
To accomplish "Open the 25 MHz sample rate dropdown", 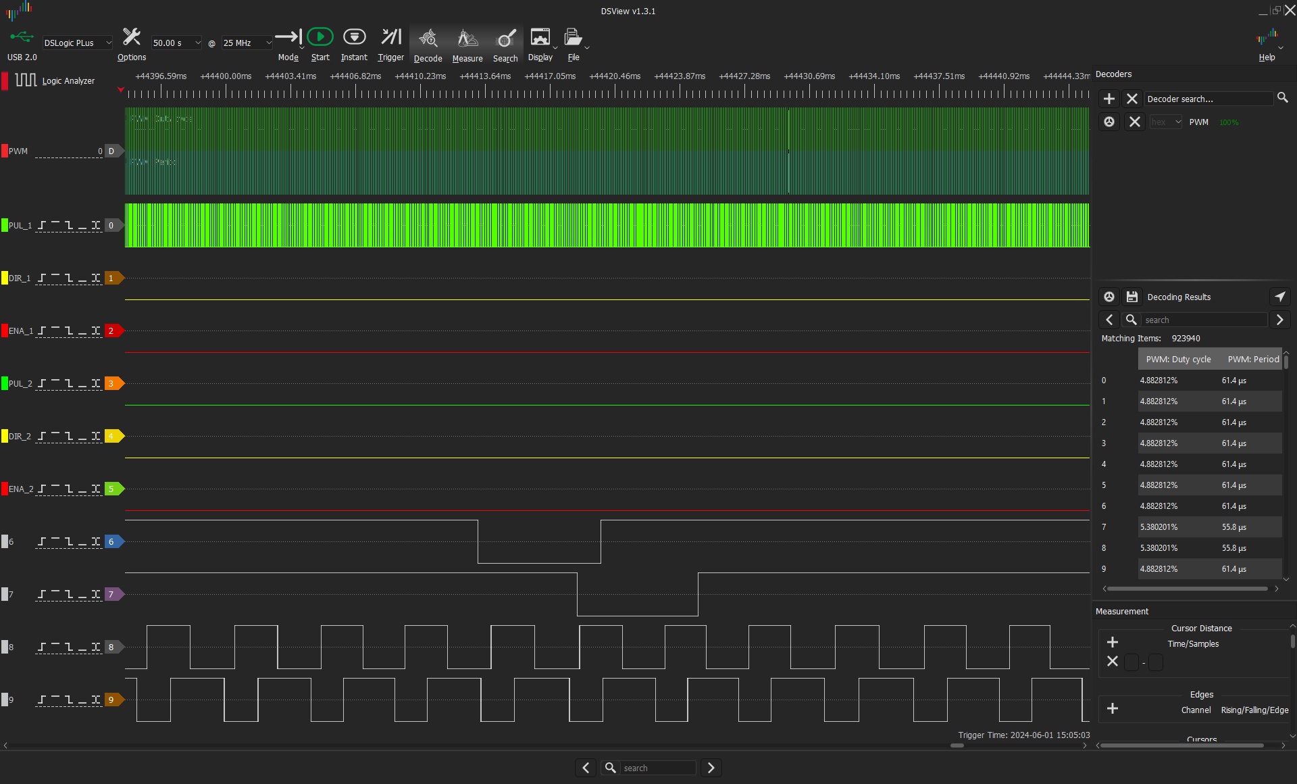I will click(247, 43).
